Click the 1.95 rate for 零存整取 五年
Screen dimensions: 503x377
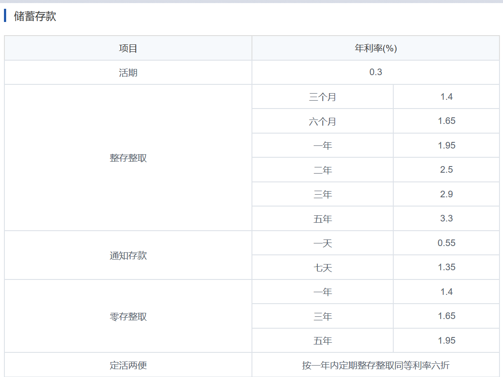tap(446, 341)
